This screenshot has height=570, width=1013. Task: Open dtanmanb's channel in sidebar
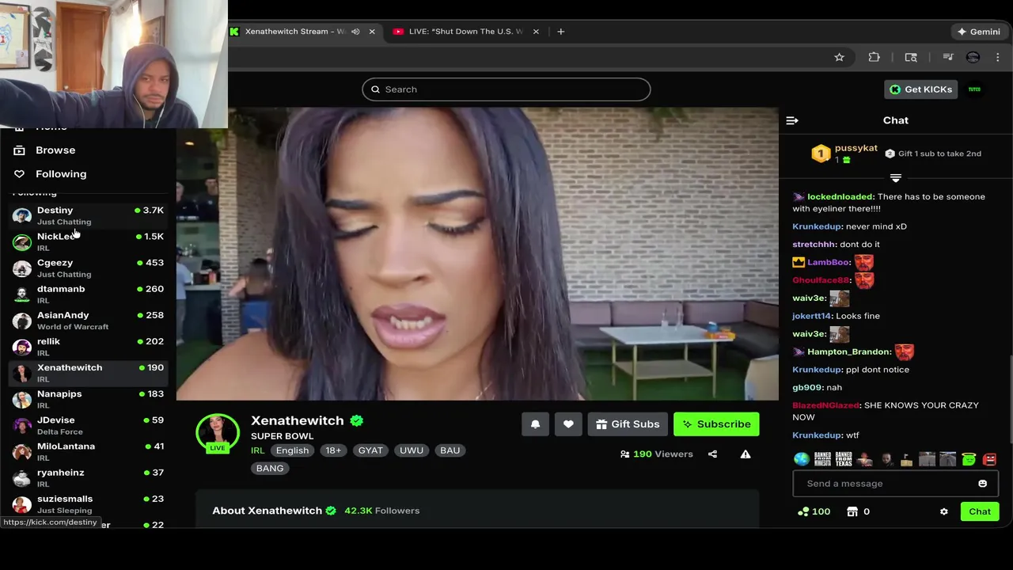tap(87, 294)
